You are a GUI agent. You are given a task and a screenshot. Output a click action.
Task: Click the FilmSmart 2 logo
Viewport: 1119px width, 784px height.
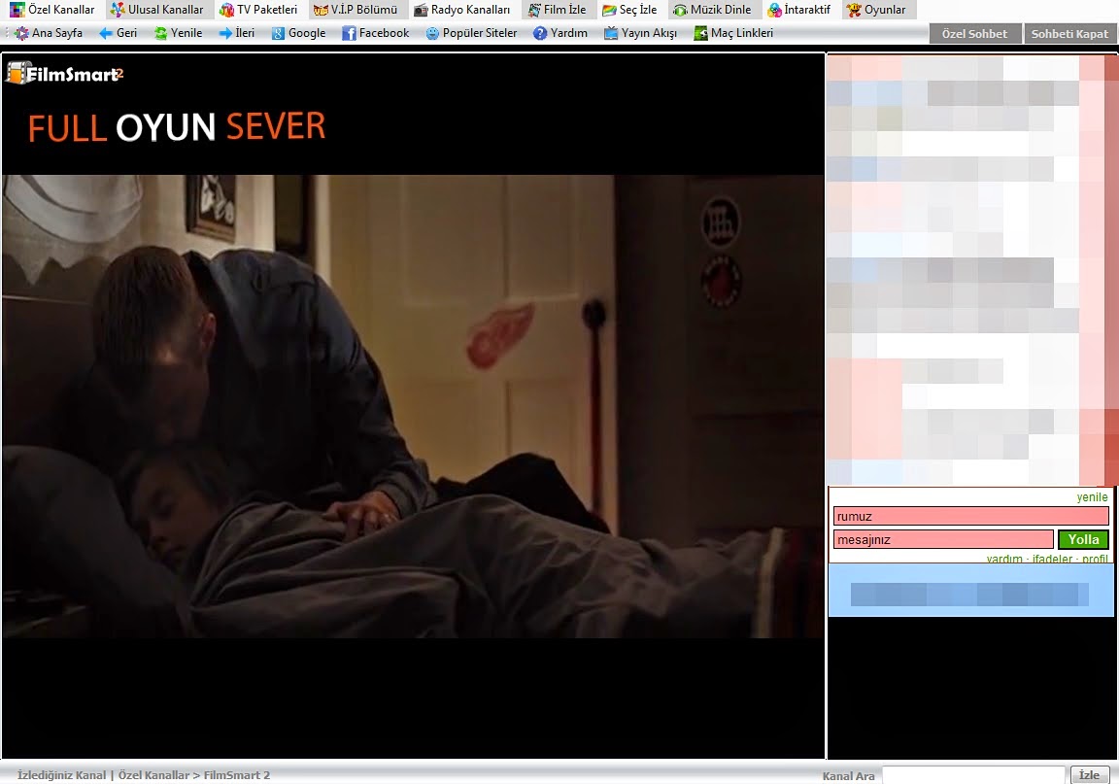click(x=65, y=74)
